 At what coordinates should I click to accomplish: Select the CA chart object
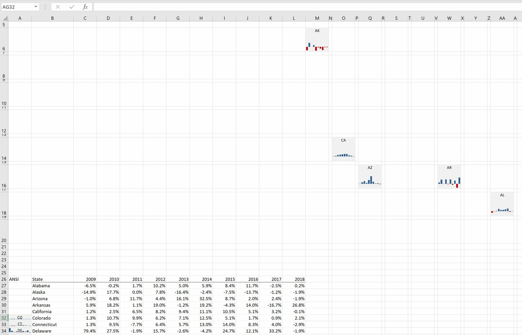343,148
